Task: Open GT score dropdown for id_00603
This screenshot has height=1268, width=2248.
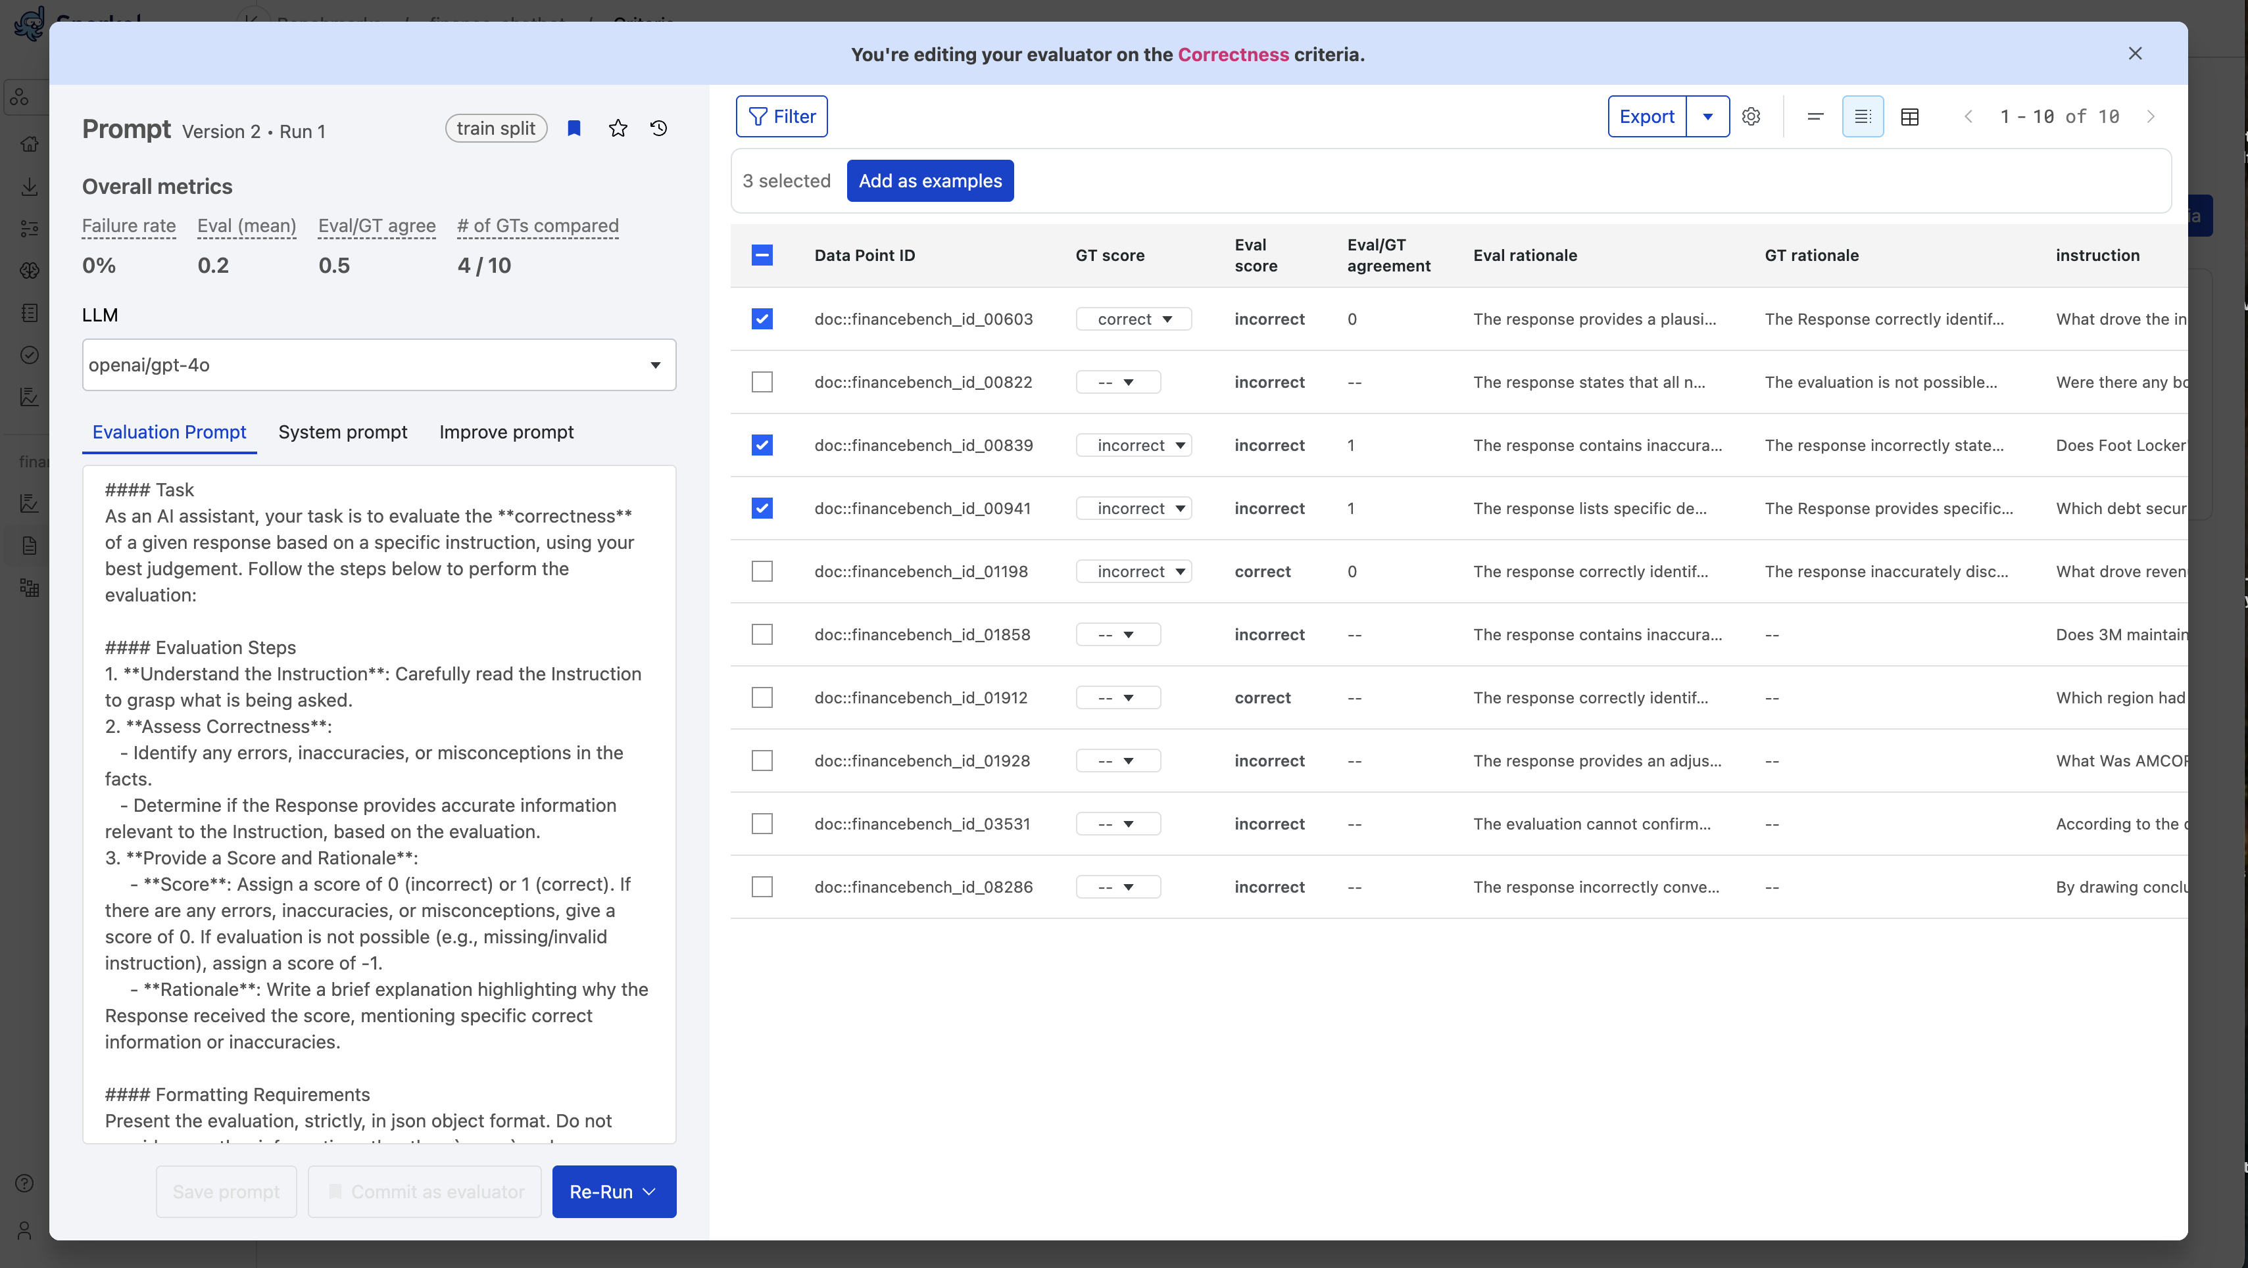Action: (1133, 318)
